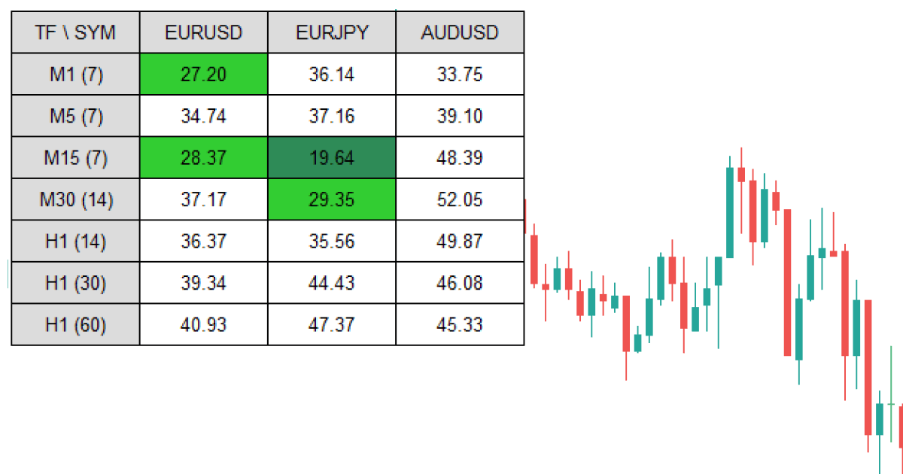Select the H1 (14) row label
This screenshot has width=903, height=474.
[x=75, y=242]
